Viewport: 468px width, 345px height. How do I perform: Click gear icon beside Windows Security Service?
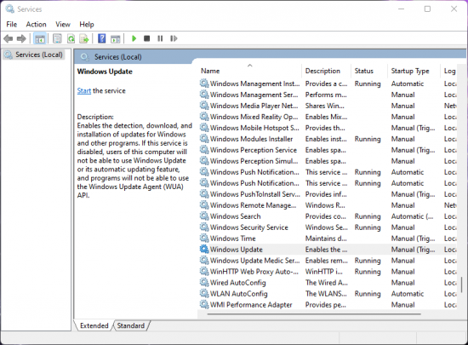(x=204, y=227)
